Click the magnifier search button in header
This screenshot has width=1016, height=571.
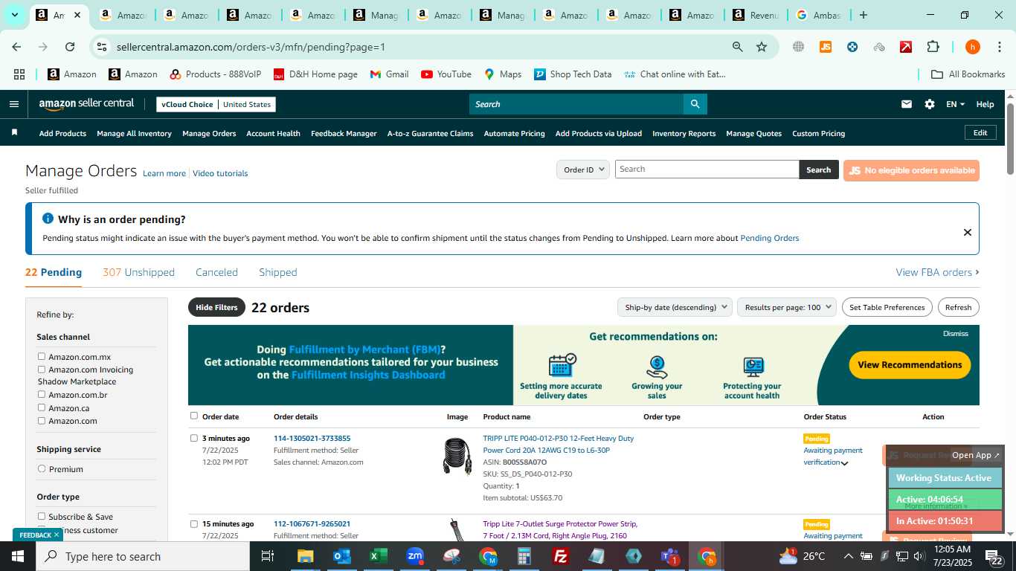tap(695, 104)
